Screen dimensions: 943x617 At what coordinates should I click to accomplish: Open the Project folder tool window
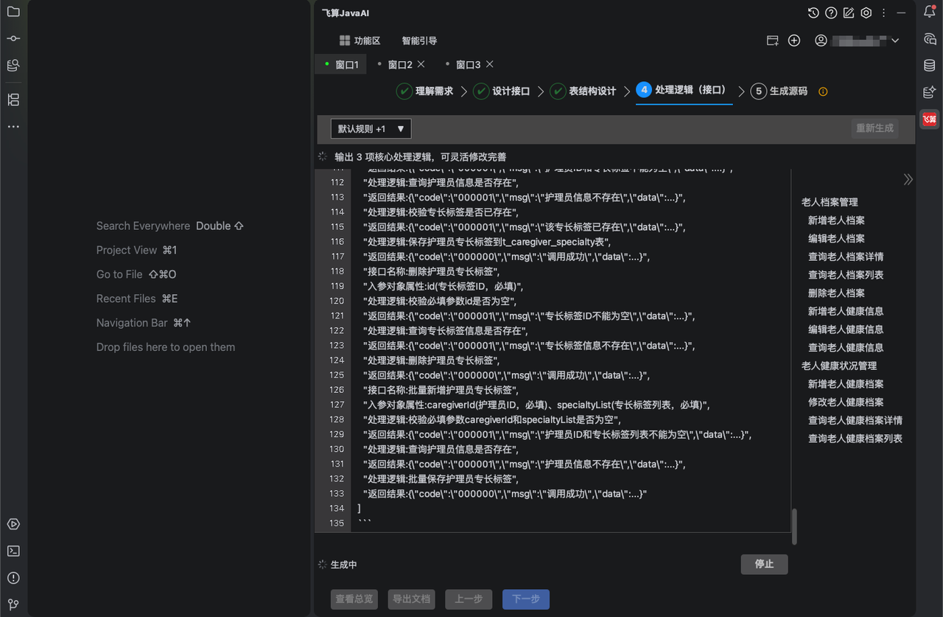pyautogui.click(x=13, y=12)
